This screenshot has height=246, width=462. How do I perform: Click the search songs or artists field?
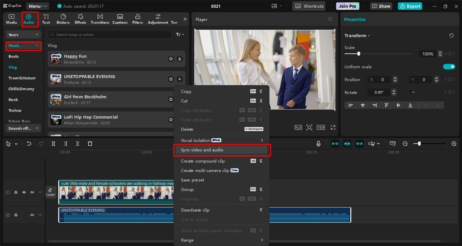point(108,34)
